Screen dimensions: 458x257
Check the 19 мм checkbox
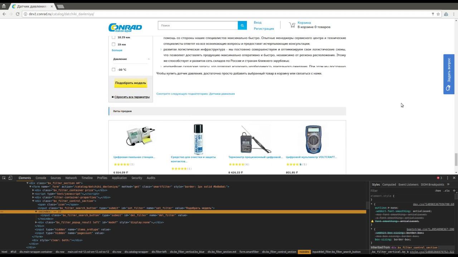click(x=113, y=44)
